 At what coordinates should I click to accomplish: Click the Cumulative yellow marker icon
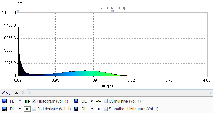point(99,101)
